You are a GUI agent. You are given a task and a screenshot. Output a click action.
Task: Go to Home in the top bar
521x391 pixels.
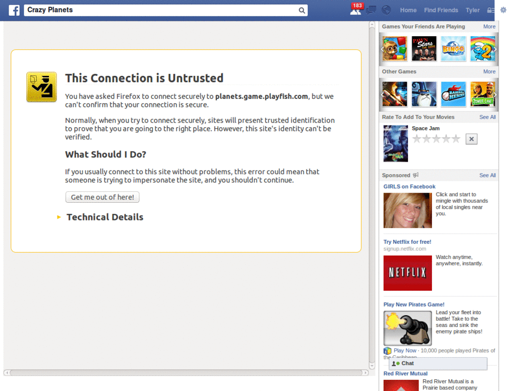tap(408, 10)
